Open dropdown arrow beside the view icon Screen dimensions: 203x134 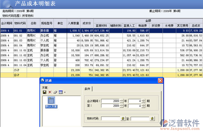pyautogui.click(x=65, y=92)
